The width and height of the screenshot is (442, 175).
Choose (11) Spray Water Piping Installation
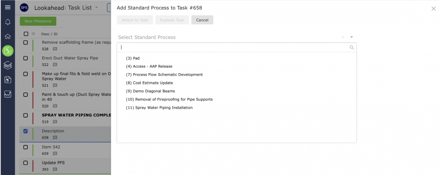(x=159, y=107)
